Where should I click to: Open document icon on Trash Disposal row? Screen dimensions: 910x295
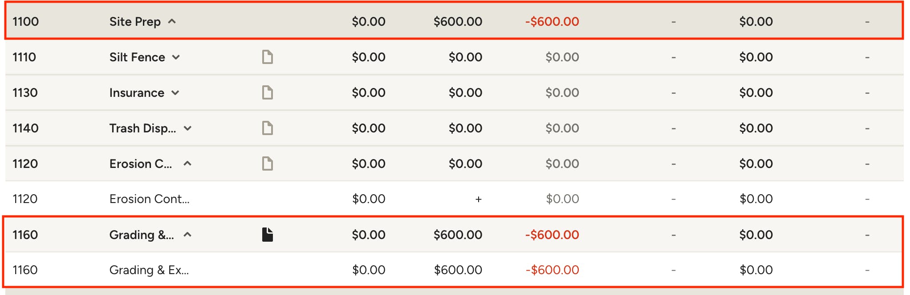pyautogui.click(x=267, y=128)
